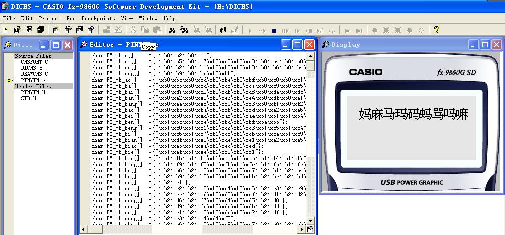Viewport: 505px width, 235px height.
Task: Click the editor's vertical scrollbar thumb
Action: pyautogui.click(x=310, y=65)
